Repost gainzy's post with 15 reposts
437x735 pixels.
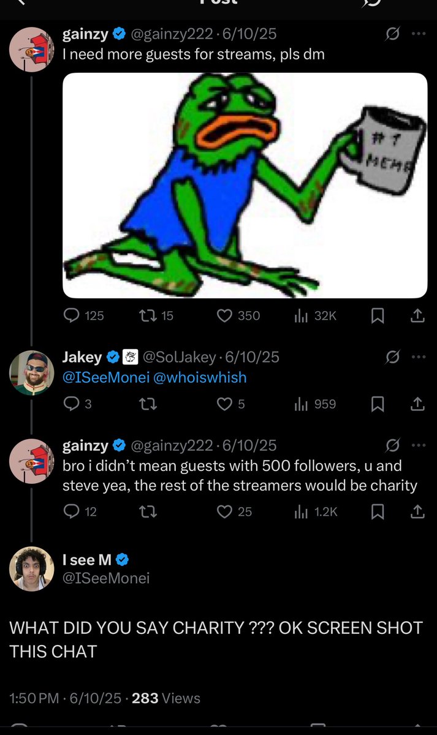[x=148, y=316]
